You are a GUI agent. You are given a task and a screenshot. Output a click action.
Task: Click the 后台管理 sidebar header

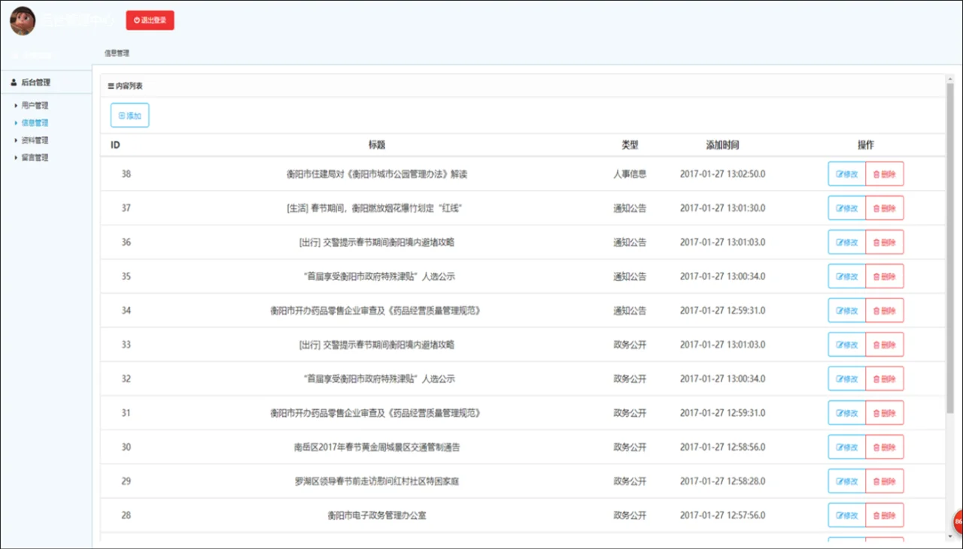click(x=35, y=83)
